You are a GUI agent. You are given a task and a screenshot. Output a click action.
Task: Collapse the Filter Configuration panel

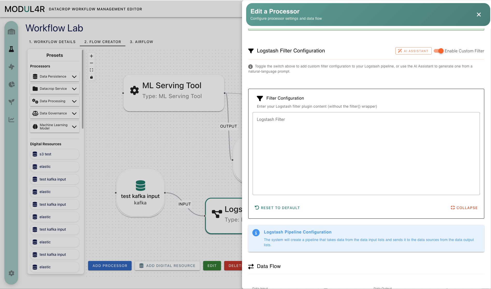click(x=464, y=208)
